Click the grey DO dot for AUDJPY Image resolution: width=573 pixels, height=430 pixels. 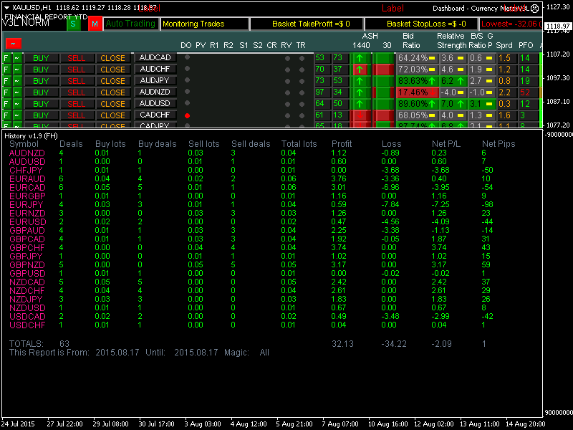(x=187, y=80)
